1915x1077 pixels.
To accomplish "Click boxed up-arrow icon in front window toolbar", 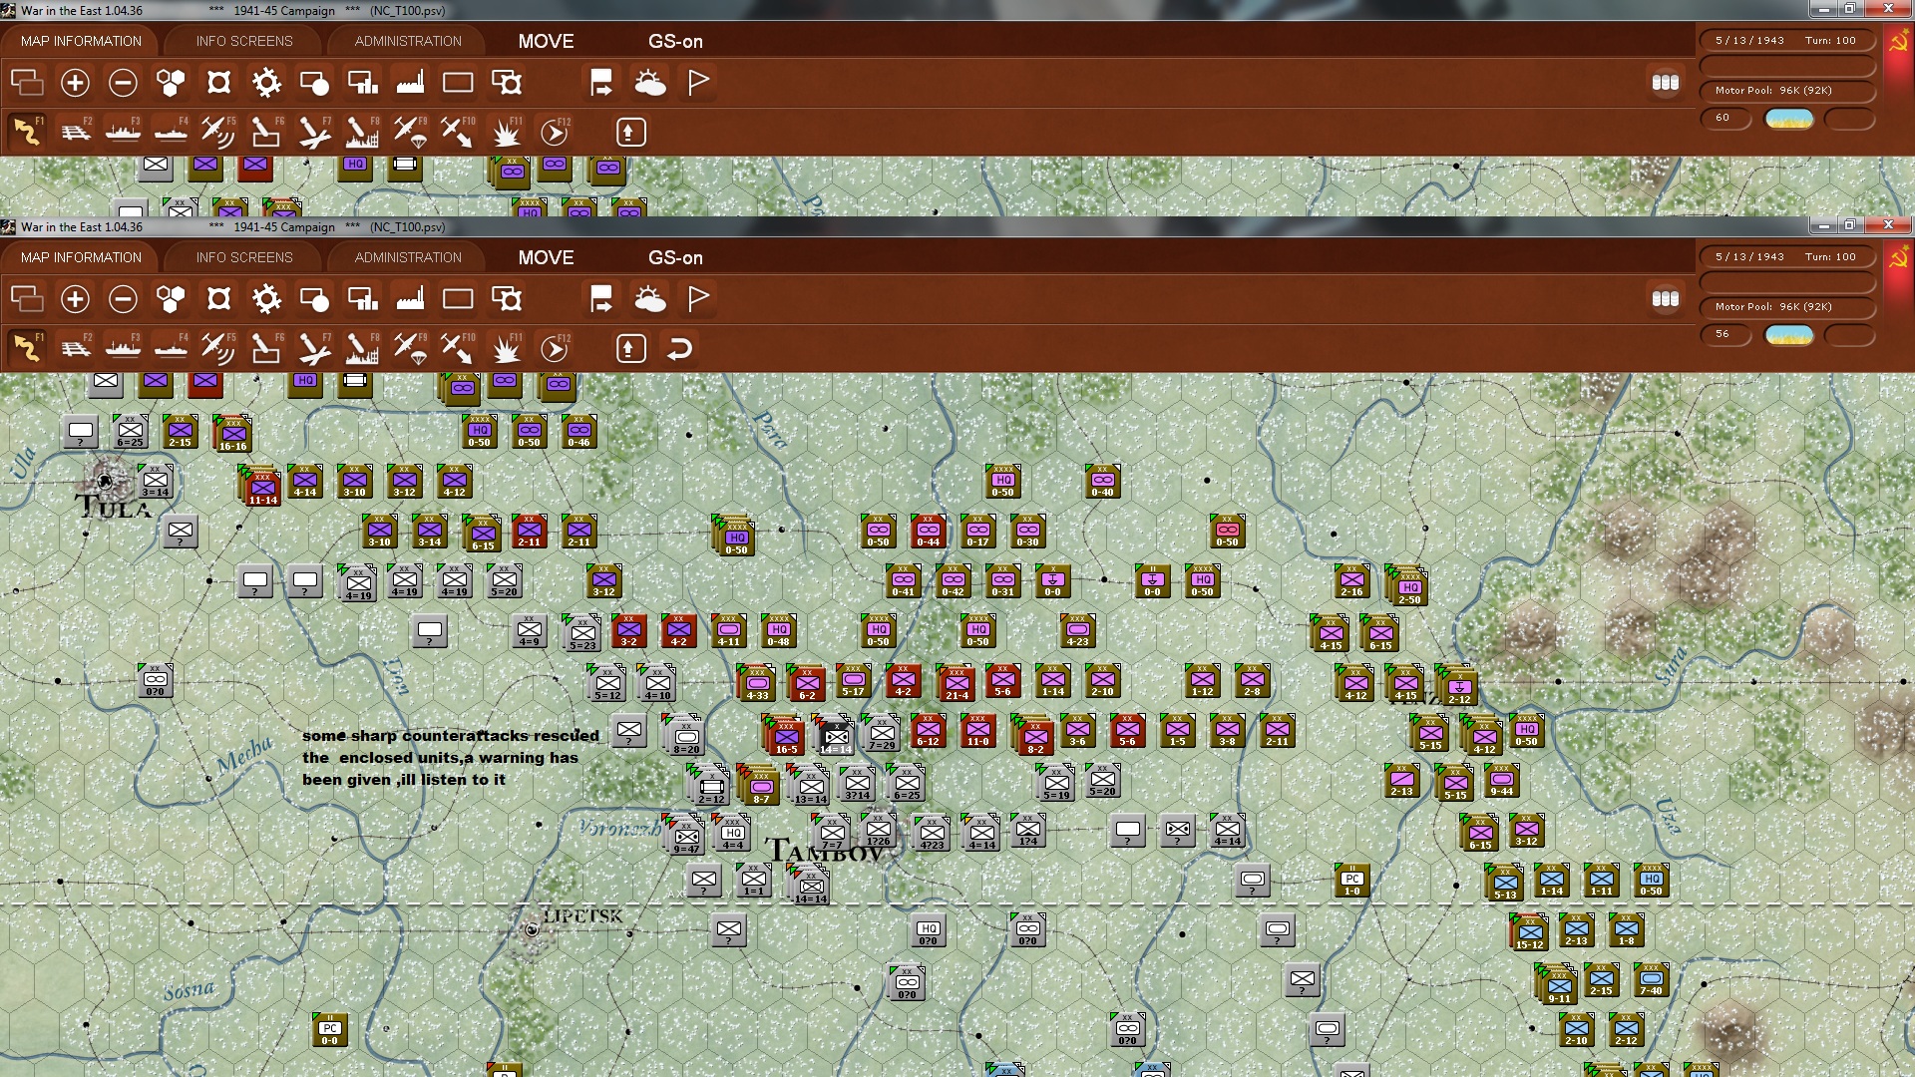I will tap(630, 348).
